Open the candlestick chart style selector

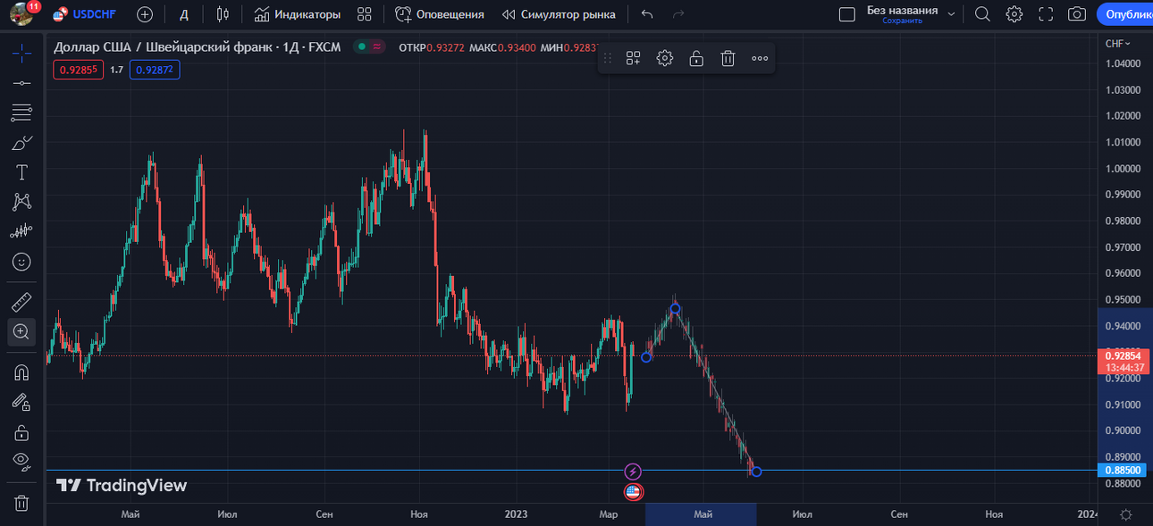point(223,14)
